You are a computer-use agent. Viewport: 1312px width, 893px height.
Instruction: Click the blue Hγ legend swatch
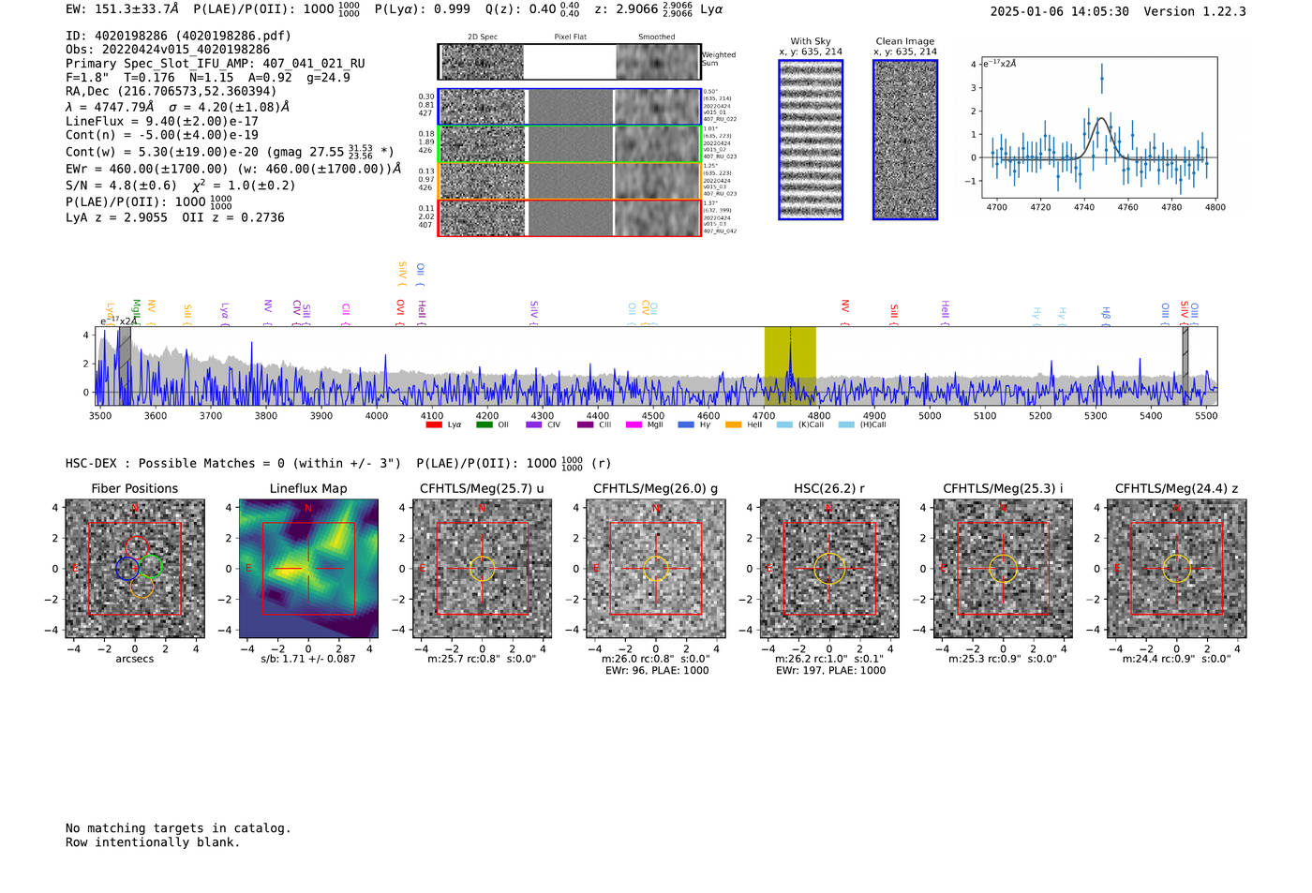(x=686, y=424)
